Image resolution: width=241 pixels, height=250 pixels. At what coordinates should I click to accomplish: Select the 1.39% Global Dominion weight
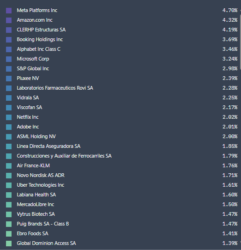click(x=230, y=244)
